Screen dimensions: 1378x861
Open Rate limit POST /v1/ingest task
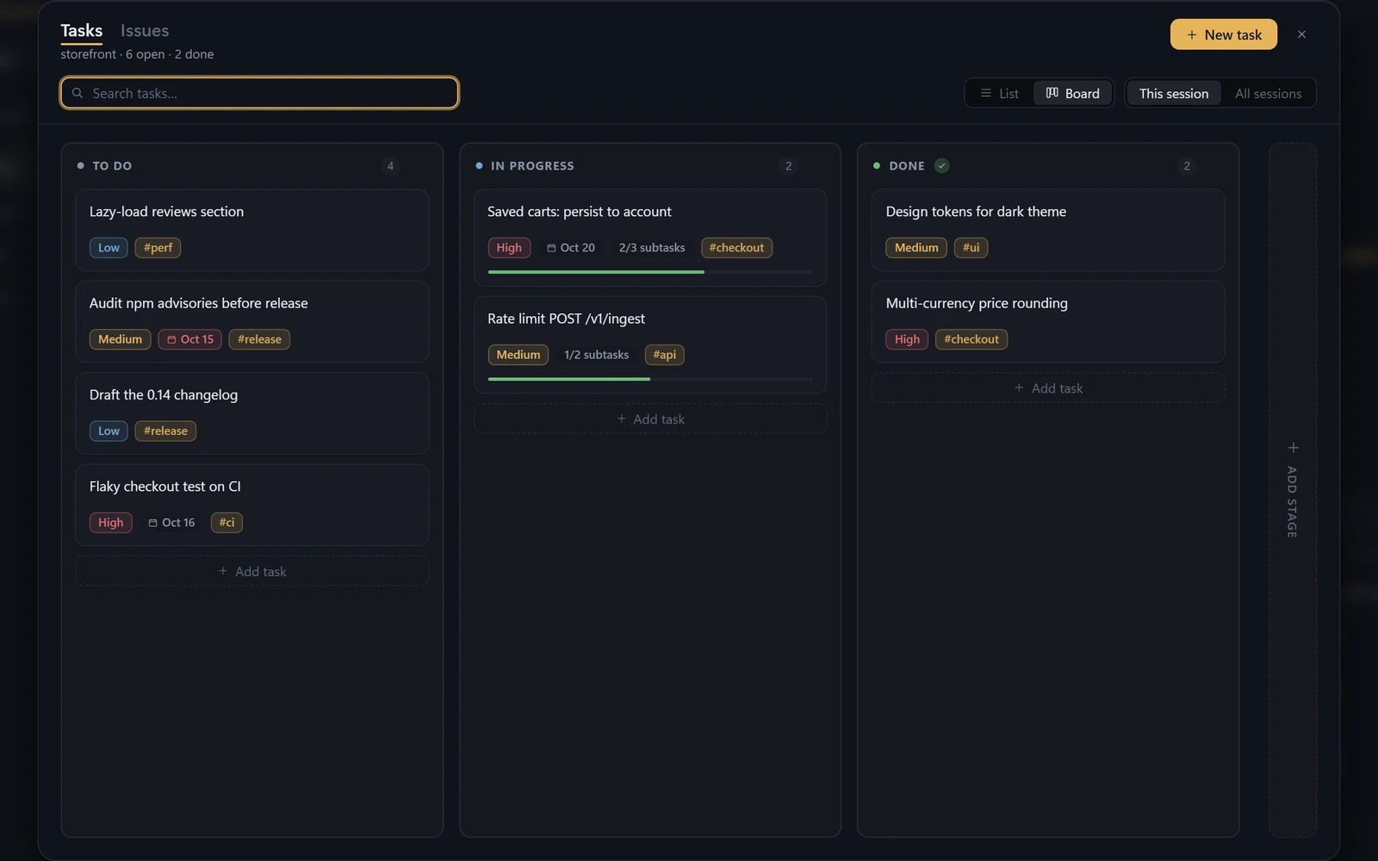pos(650,344)
